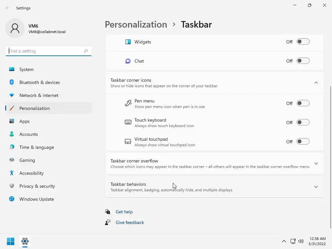The height and width of the screenshot is (249, 332).
Task: Click the speaker volume tray icon
Action: click(x=301, y=241)
